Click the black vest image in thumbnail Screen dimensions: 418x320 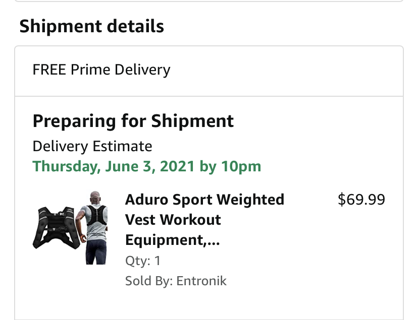pos(57,228)
